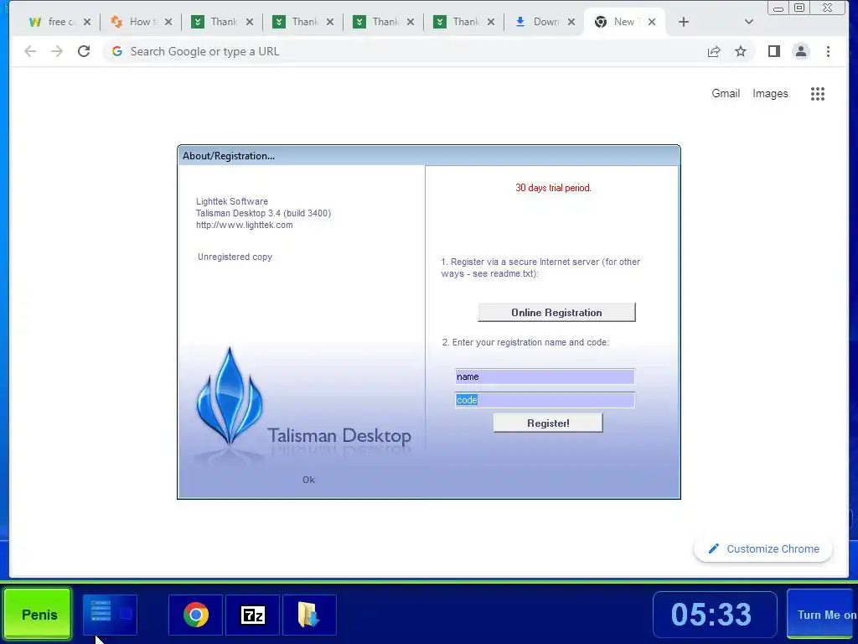This screenshot has width=858, height=644.
Task: Open the Images link
Action: coord(770,94)
